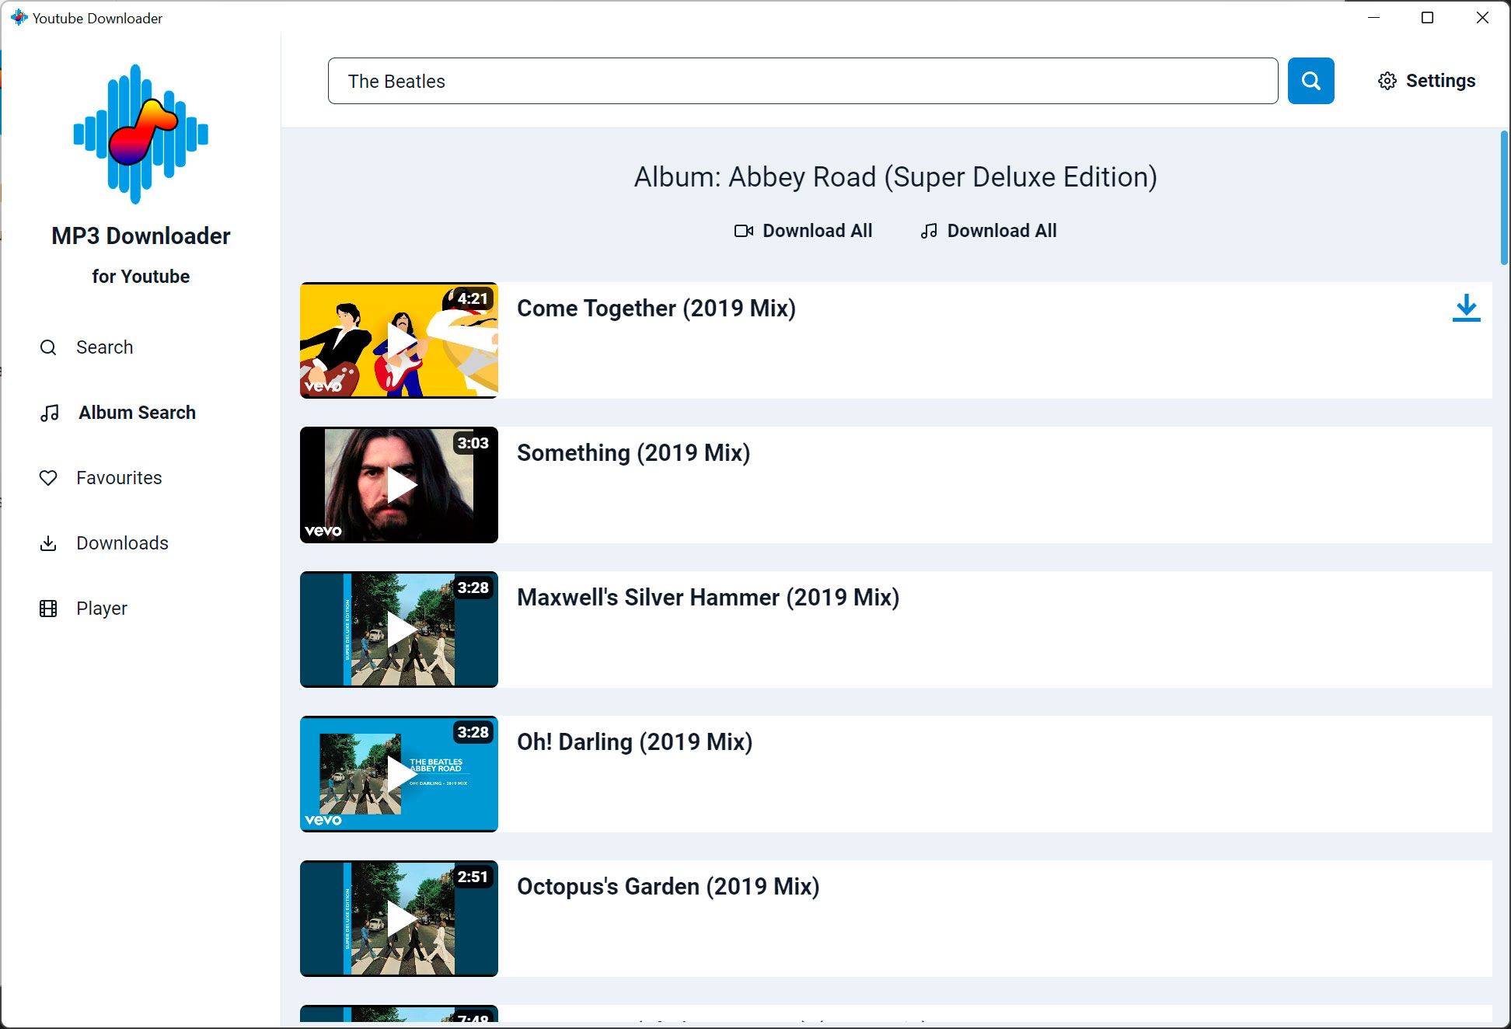Image resolution: width=1511 pixels, height=1029 pixels.
Task: Play the Maxwell's Silver Hammer video
Action: (399, 628)
